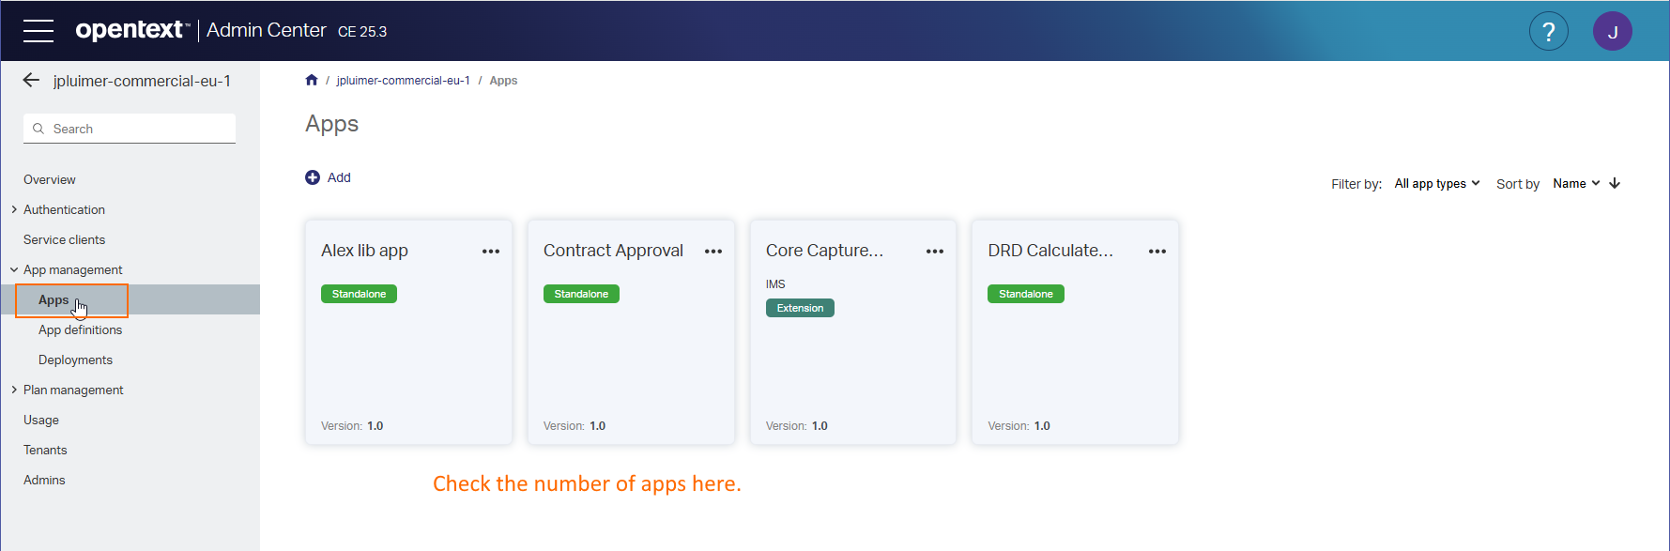Click the Plan management sidebar label
The height and width of the screenshot is (551, 1670).
pos(73,390)
